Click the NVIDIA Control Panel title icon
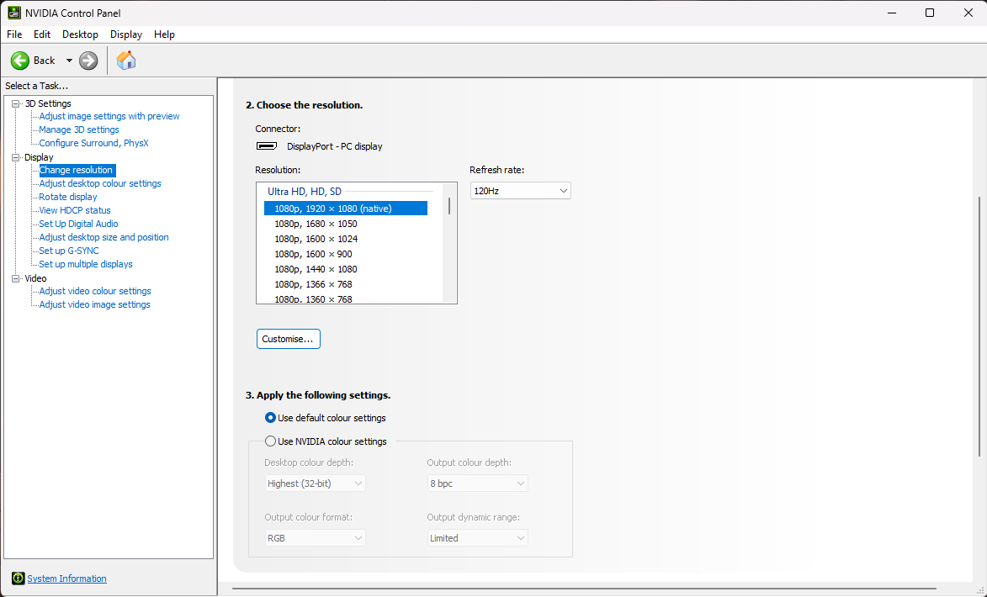The image size is (987, 597). pos(13,13)
